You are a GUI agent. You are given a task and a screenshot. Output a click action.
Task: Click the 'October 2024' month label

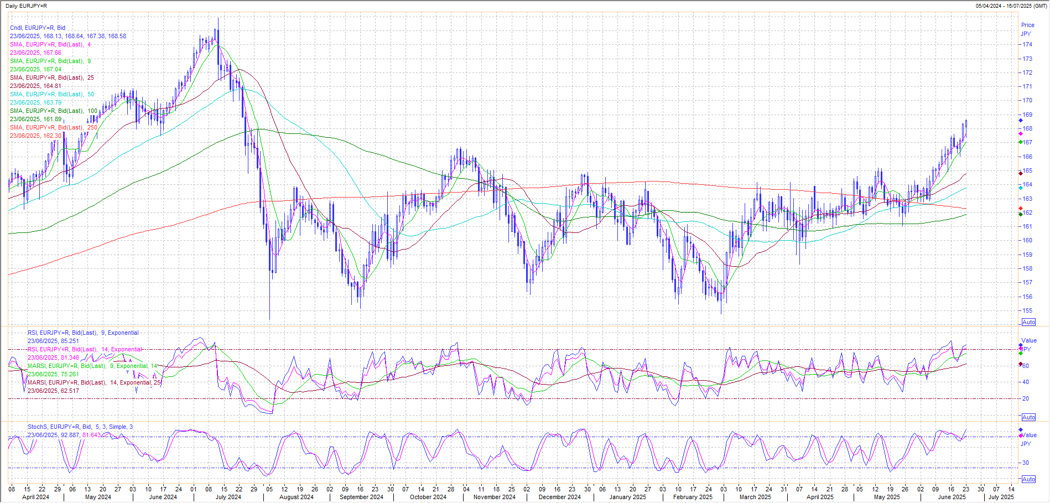coord(428,497)
